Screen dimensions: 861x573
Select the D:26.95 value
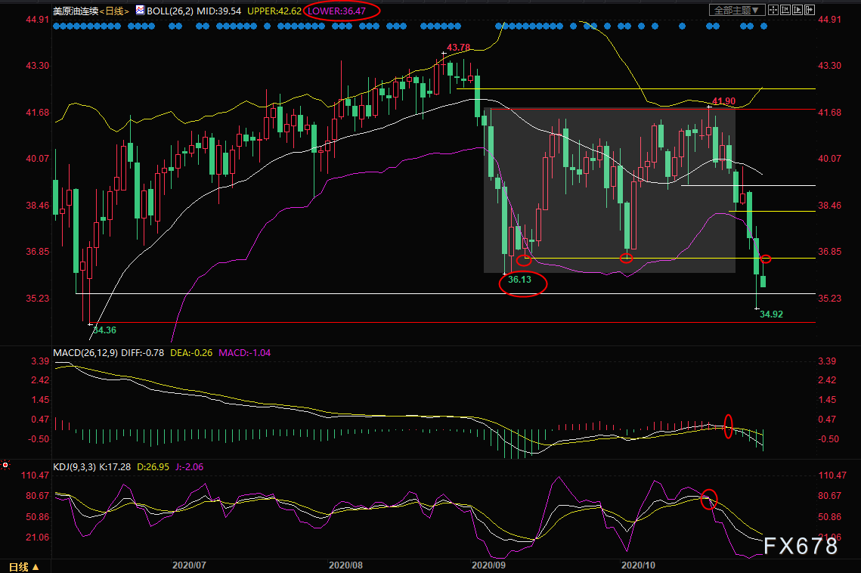coord(153,467)
